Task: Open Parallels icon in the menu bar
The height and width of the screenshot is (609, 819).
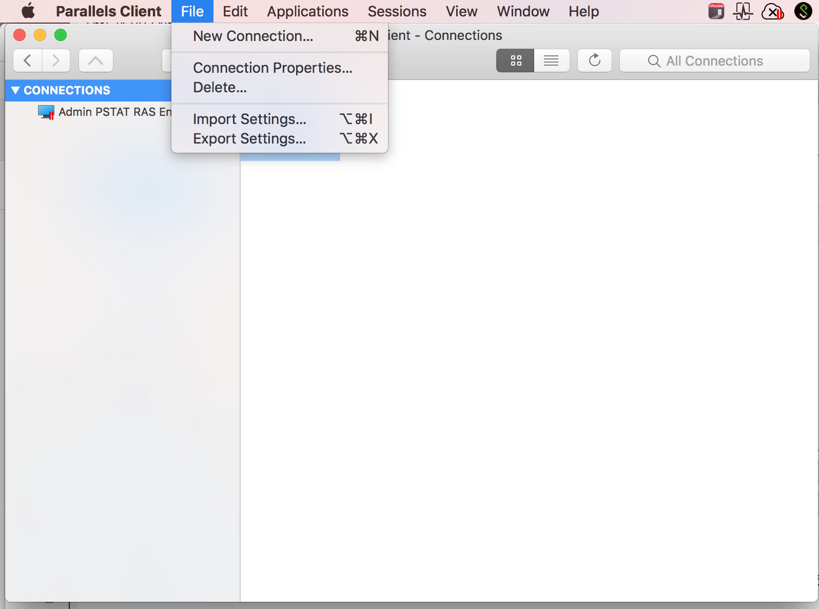Action: [716, 11]
